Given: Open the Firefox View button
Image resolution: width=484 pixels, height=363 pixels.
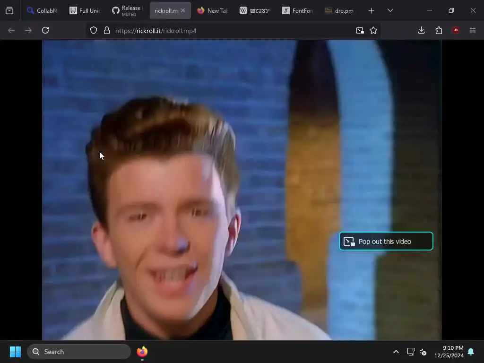Looking at the screenshot, I should (x=9, y=11).
